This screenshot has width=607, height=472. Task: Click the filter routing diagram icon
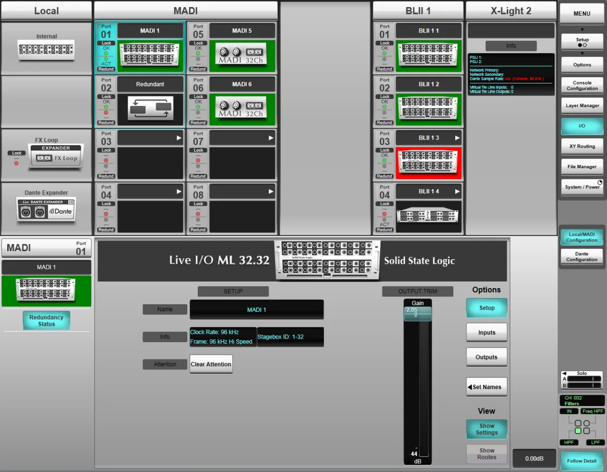click(x=582, y=428)
